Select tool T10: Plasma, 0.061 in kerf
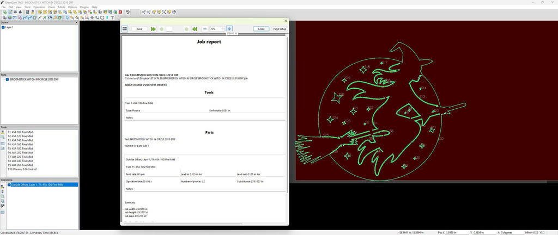The height and width of the screenshot is (235, 558). coord(22,169)
